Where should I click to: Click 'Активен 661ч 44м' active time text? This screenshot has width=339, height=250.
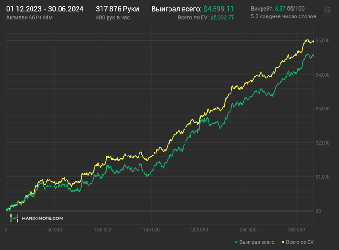30,17
